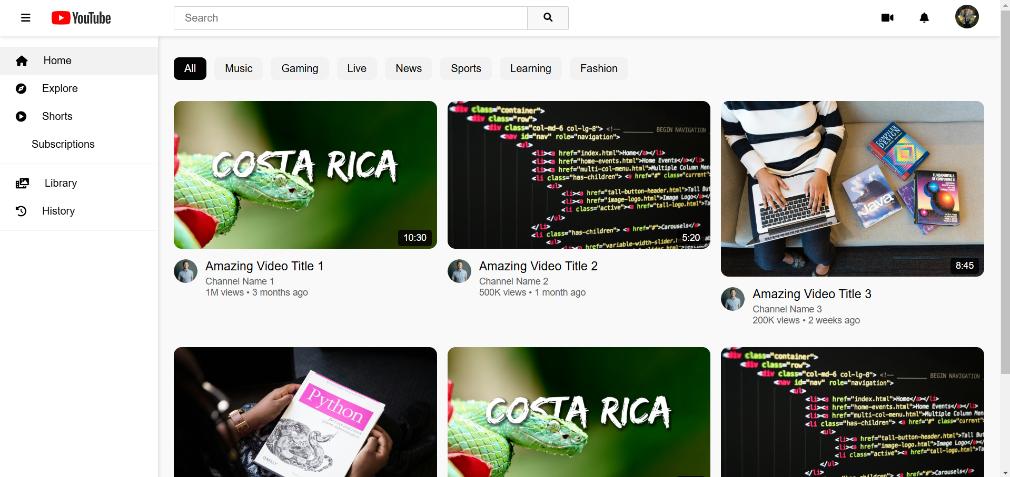Open History in sidebar
Screen dimensions: 1010x477
coord(79,211)
